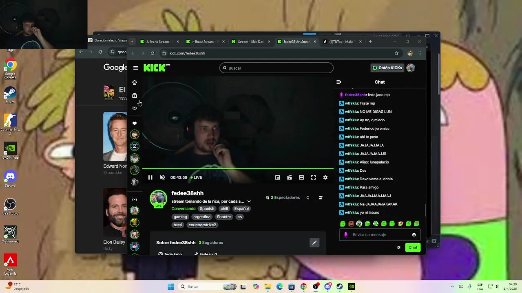Screen dimensions: 522x293
Task: Open Windows Start menu
Action: pos(171,286)
